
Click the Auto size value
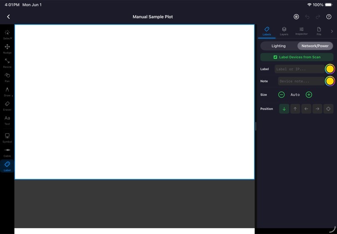tap(295, 95)
